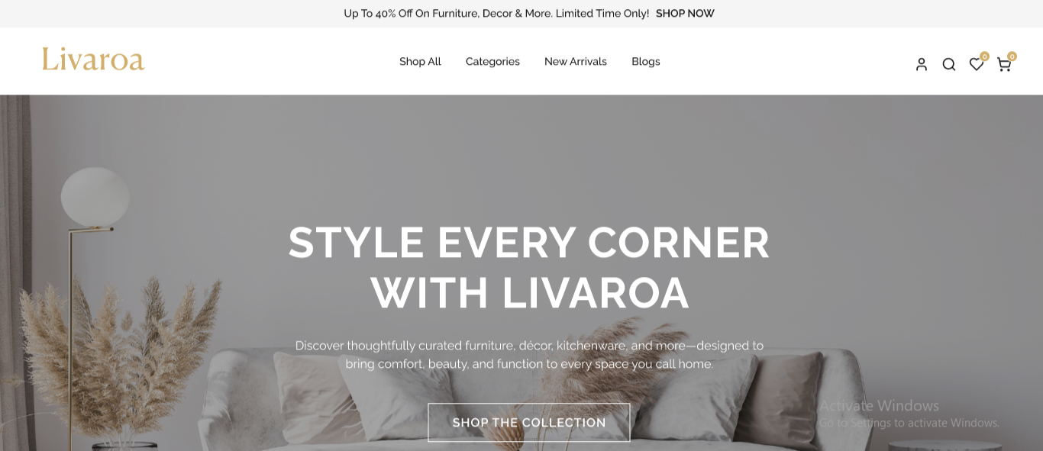The height and width of the screenshot is (451, 1043).
Task: Click the Style Every Corner headline
Action: click(x=529, y=267)
